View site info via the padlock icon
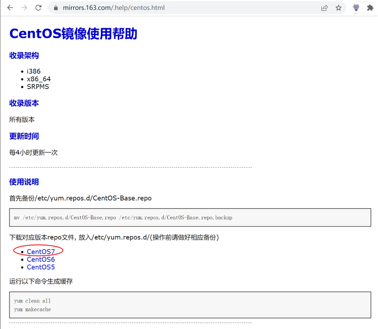The image size is (378, 329). (x=55, y=8)
